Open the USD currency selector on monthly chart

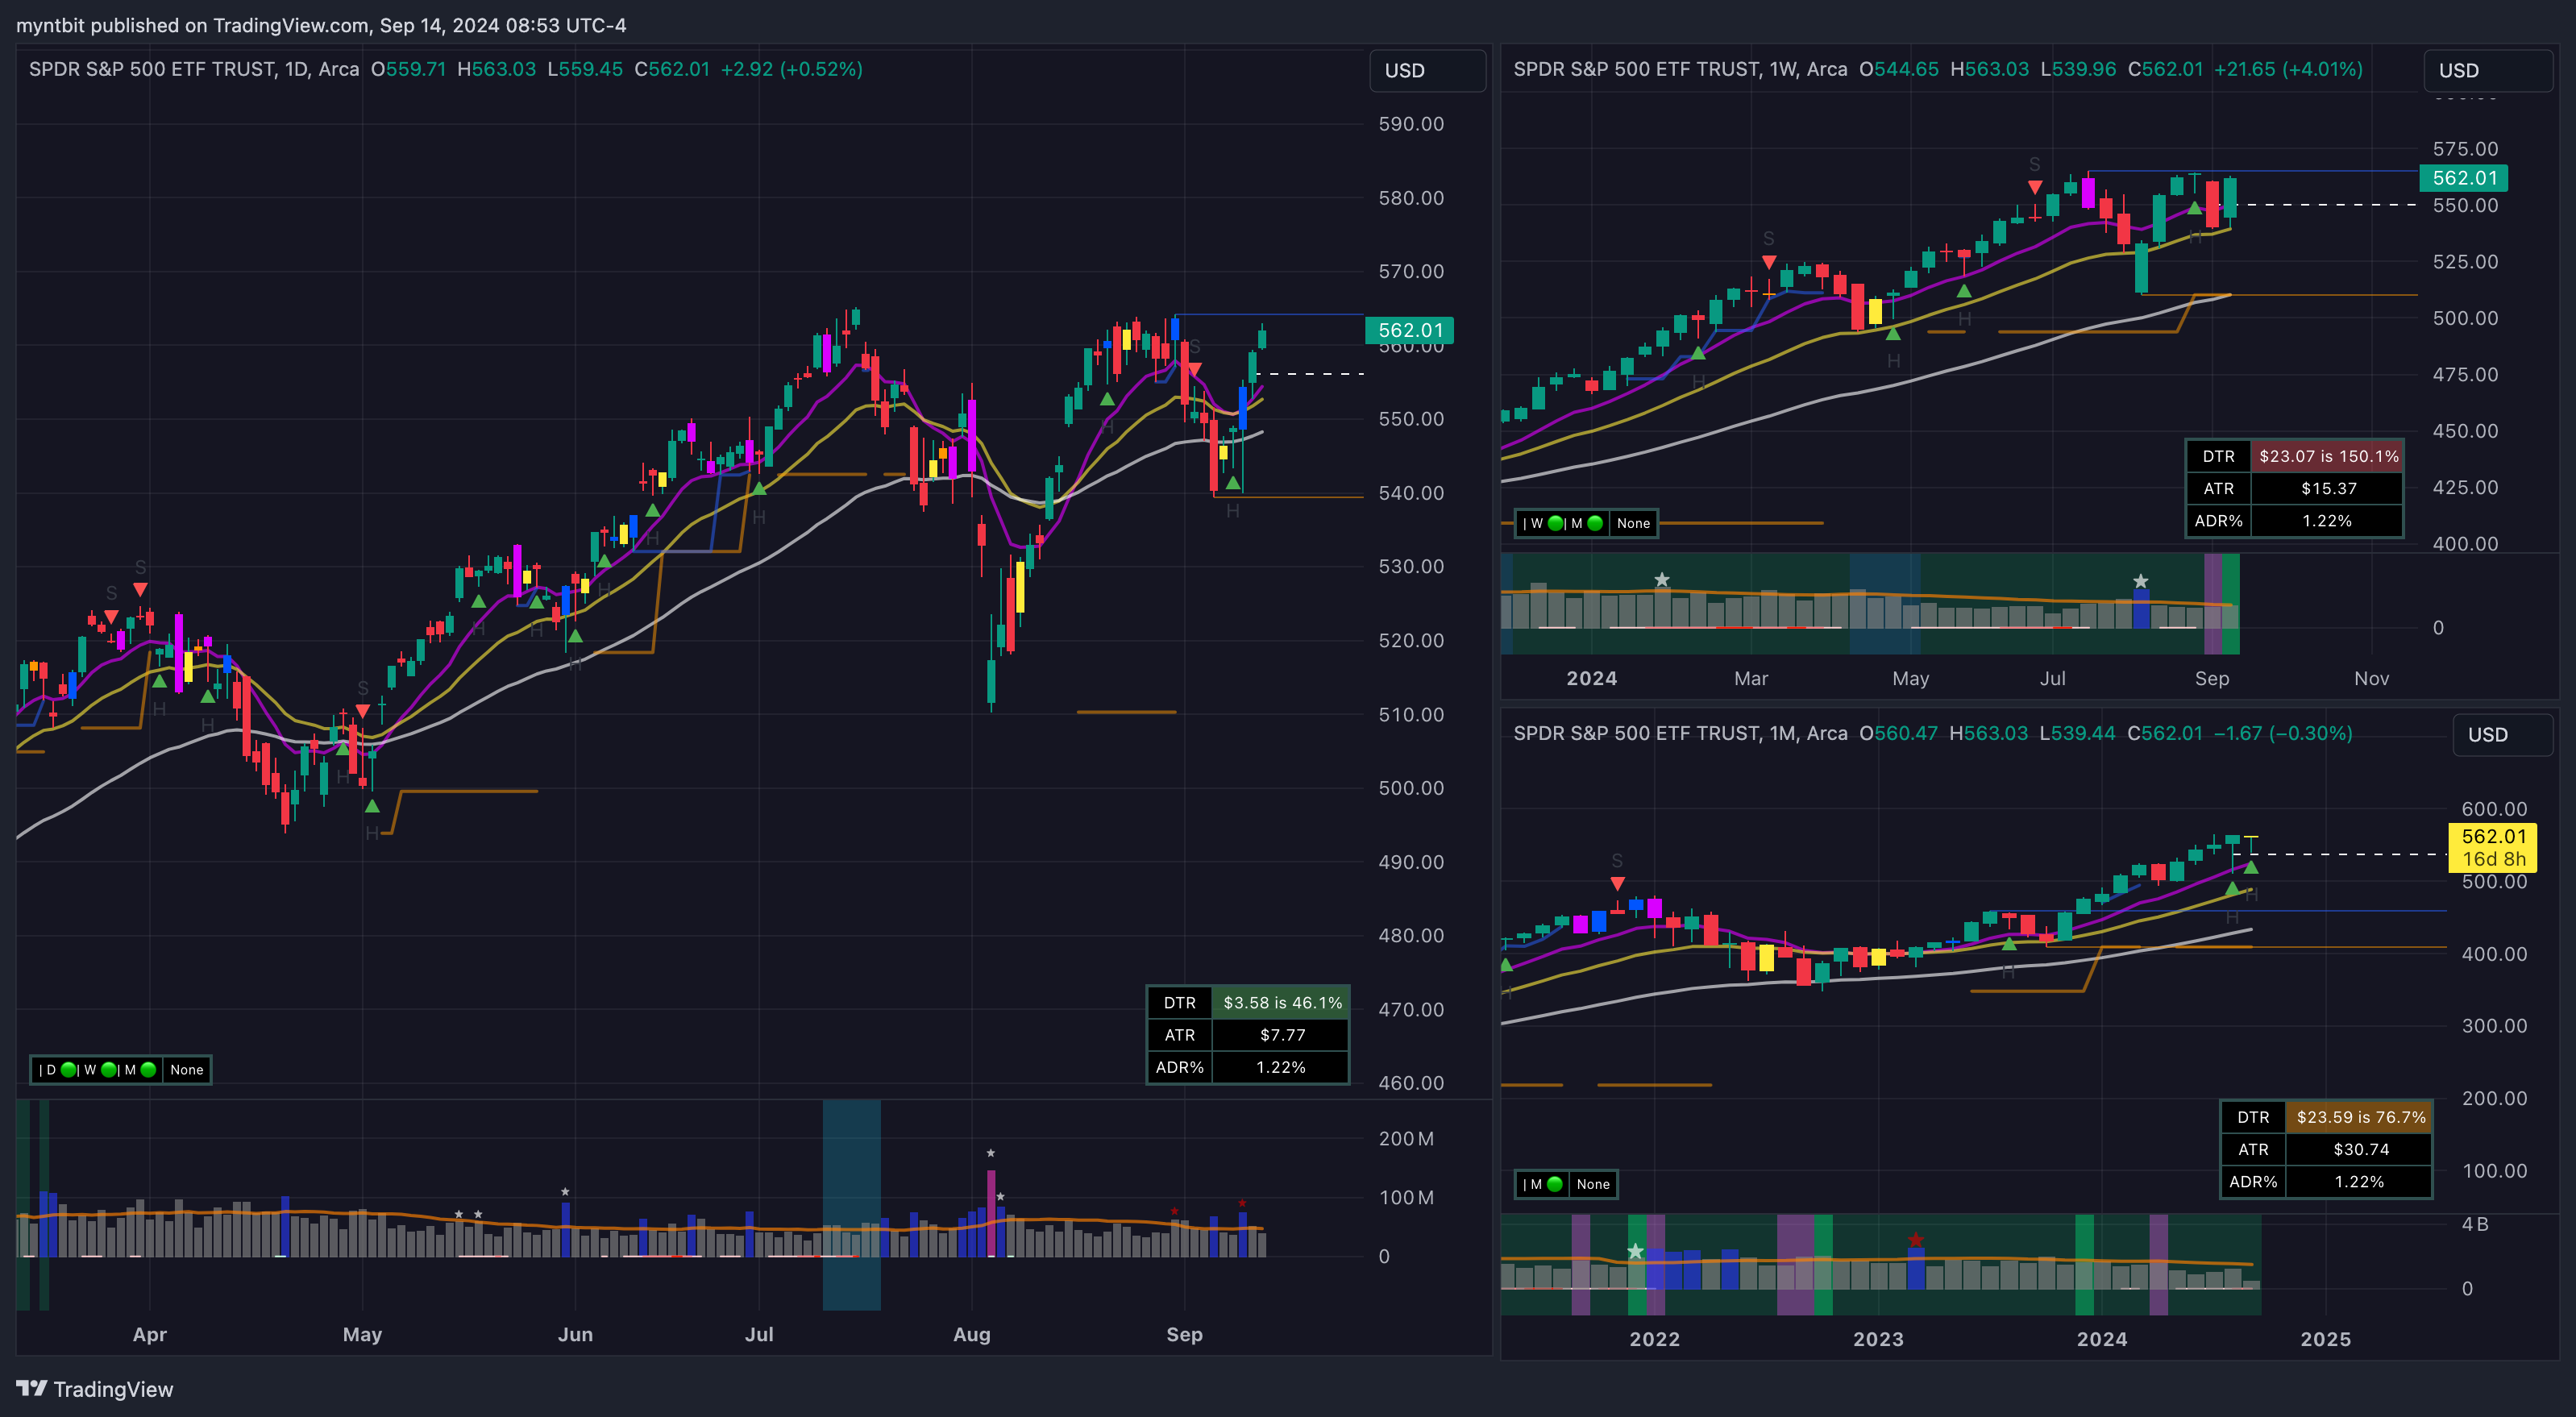point(2501,735)
